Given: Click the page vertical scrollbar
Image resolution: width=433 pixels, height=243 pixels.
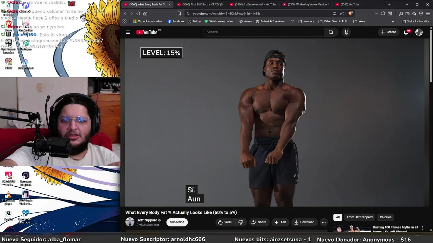Looking at the screenshot, I should click(x=431, y=56).
